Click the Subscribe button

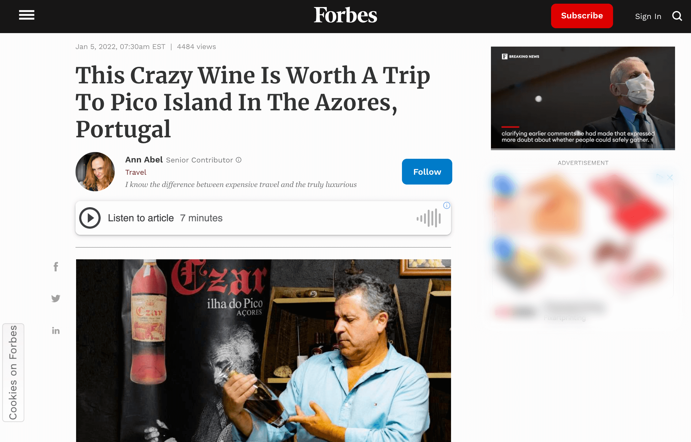coord(582,16)
